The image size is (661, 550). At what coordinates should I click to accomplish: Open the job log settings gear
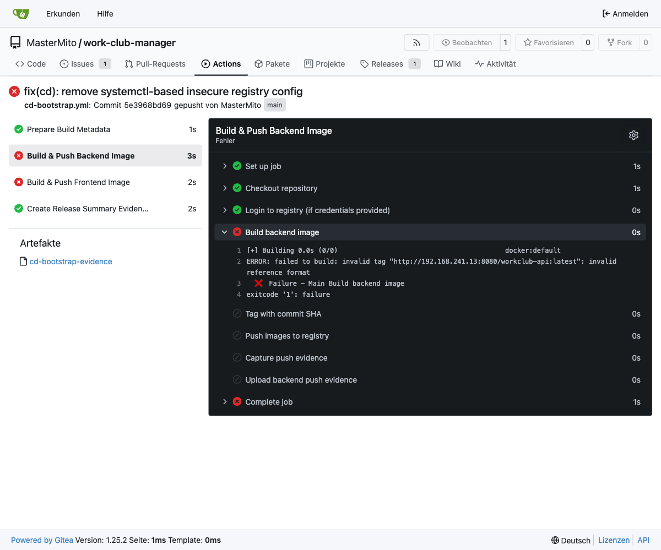click(633, 135)
